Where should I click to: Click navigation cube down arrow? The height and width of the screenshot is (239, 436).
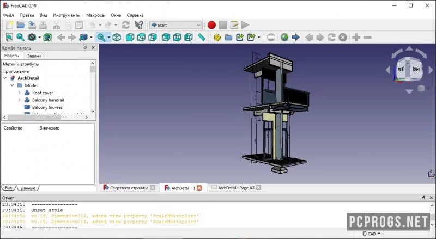[x=409, y=91]
